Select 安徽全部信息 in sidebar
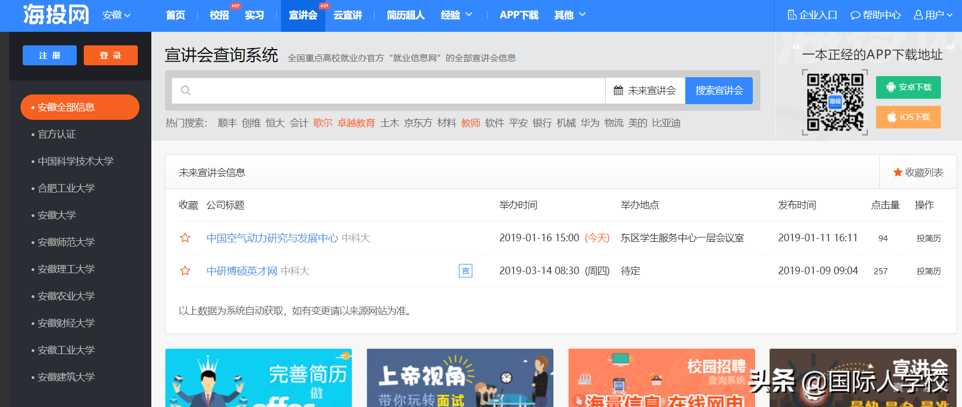962x407 pixels. click(x=80, y=107)
